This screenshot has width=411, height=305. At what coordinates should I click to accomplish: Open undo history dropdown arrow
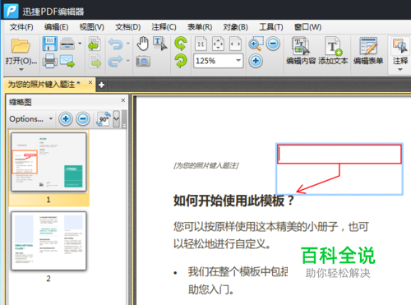[x=128, y=44]
